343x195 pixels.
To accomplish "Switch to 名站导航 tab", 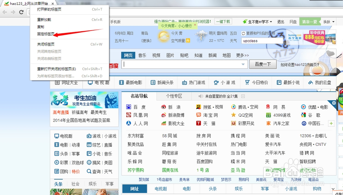I will (x=139, y=96).
